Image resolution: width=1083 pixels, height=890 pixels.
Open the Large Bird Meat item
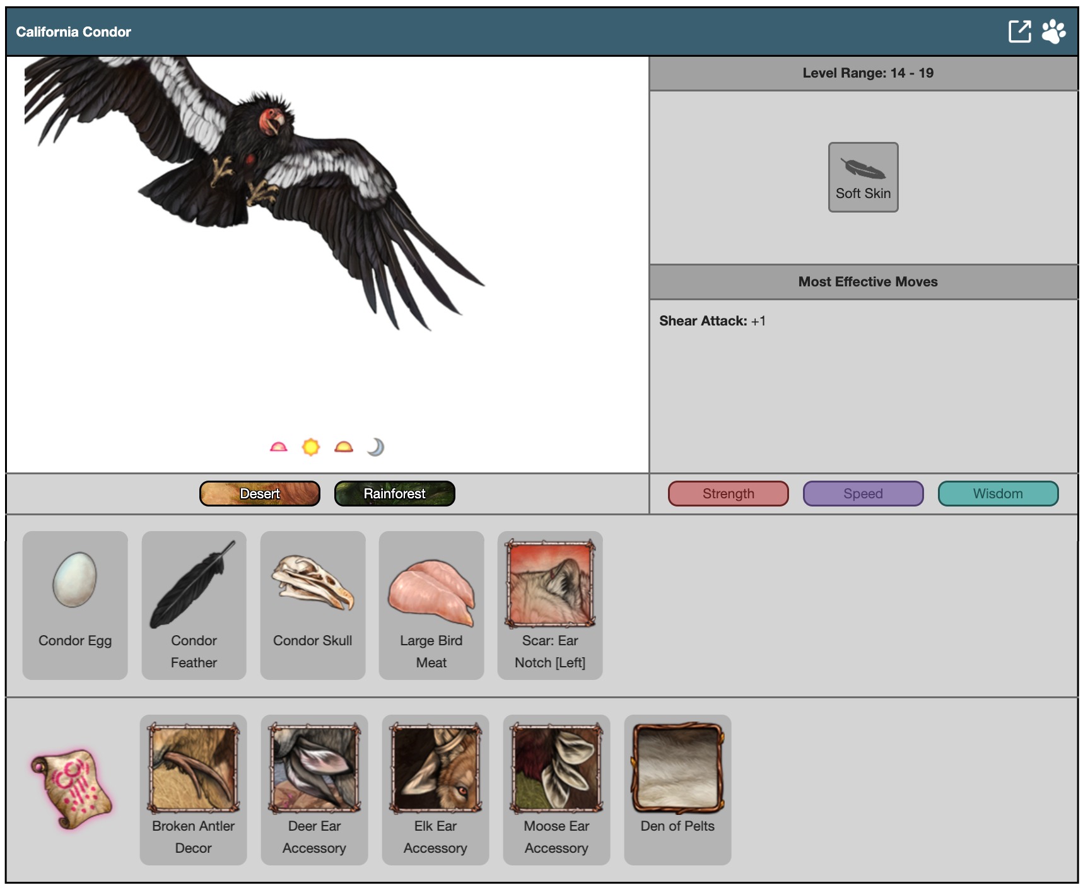(431, 604)
